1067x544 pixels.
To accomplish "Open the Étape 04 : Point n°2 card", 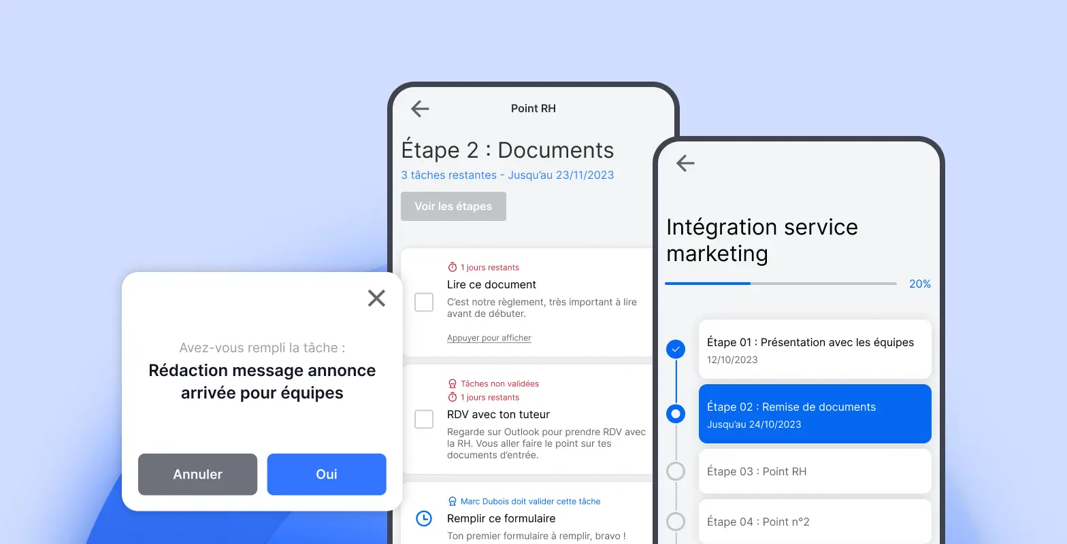I will [x=815, y=522].
